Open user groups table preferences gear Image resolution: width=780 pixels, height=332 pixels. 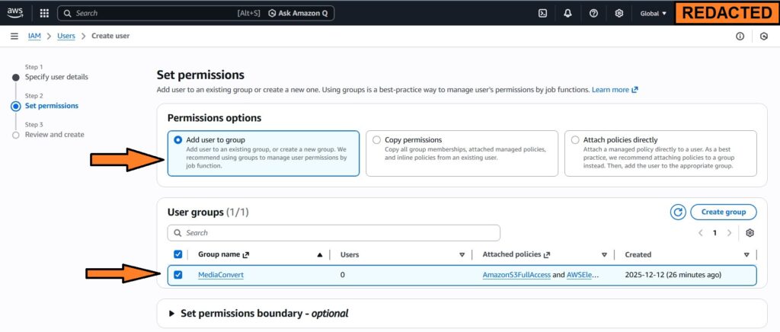750,233
